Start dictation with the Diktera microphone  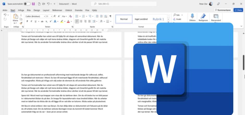(192, 16)
